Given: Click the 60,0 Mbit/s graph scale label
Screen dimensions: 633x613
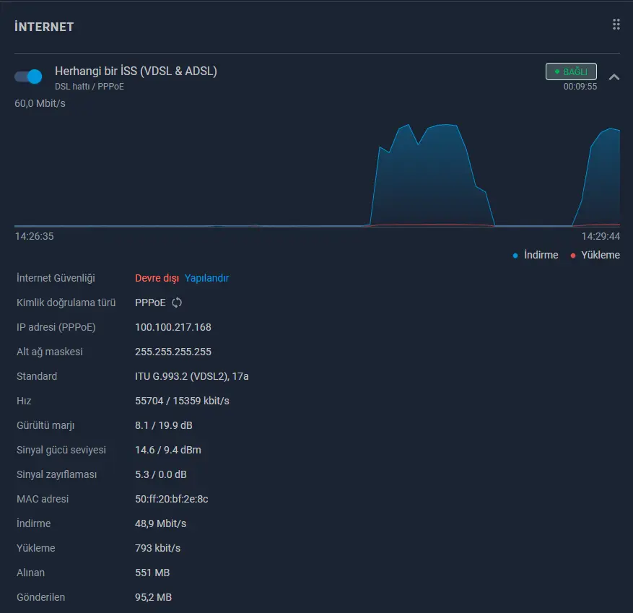Looking at the screenshot, I should (40, 103).
